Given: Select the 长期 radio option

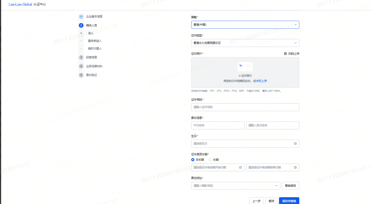Looking at the screenshot, I should coord(210,160).
